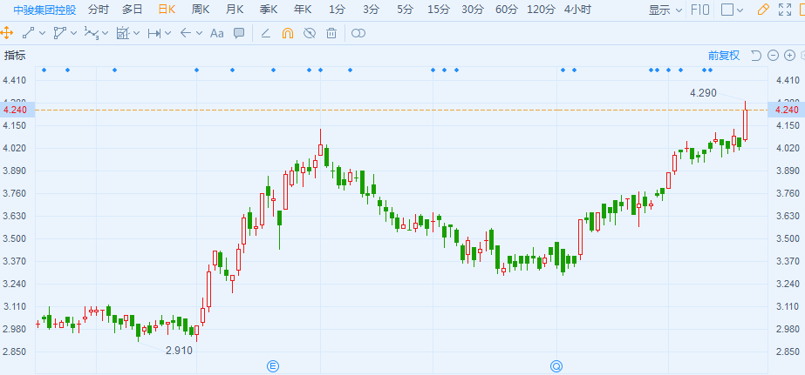Expand range marker options arrow
The height and width of the screenshot is (375, 805).
(x=167, y=33)
